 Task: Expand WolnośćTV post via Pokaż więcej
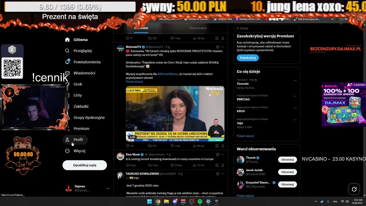click(134, 82)
